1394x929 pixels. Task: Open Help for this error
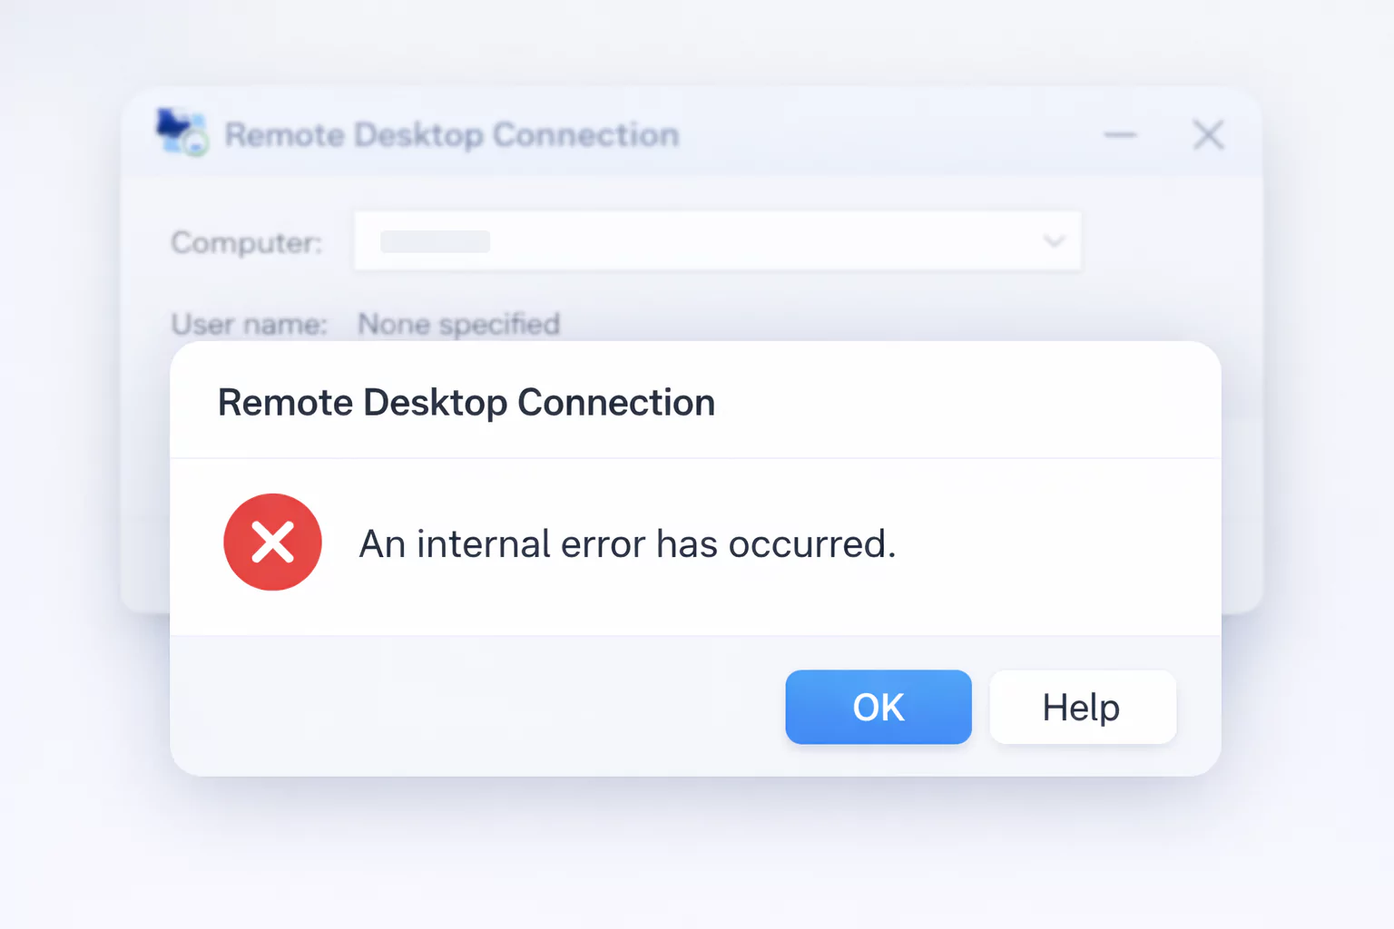tap(1082, 707)
